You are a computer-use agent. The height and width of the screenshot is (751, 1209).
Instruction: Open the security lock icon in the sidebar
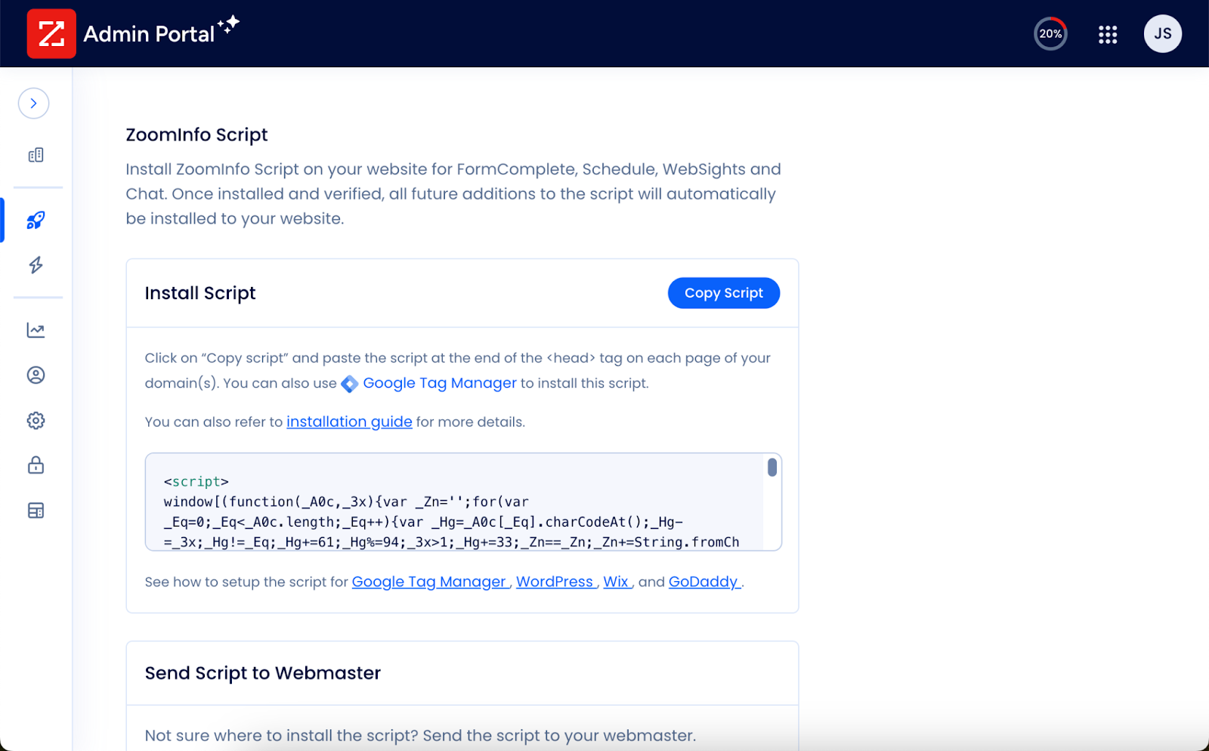(36, 465)
